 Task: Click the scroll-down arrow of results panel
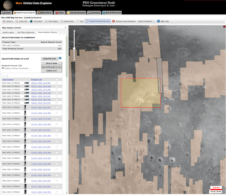67,193
